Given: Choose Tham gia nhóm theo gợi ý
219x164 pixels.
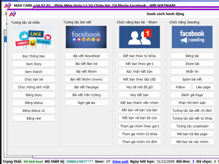Looking at the screenshot, I should point(139,126).
